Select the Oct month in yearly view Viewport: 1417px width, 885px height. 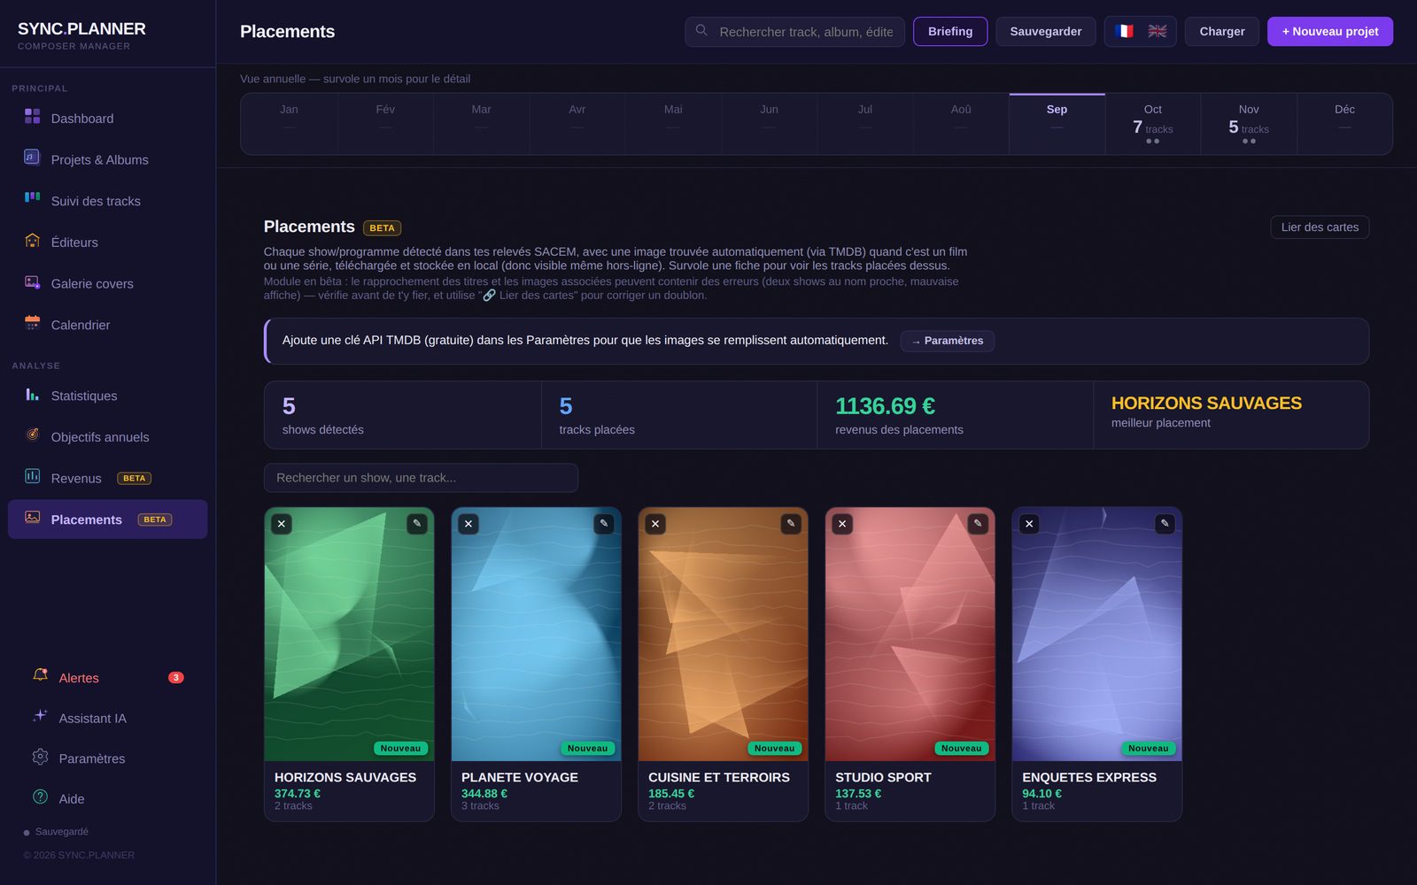(x=1152, y=124)
